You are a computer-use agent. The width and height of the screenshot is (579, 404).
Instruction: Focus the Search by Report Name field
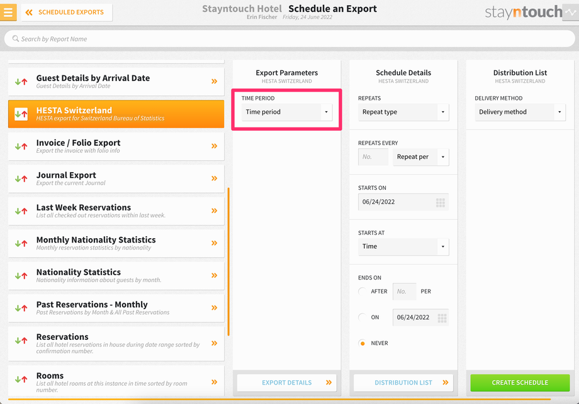(289, 39)
